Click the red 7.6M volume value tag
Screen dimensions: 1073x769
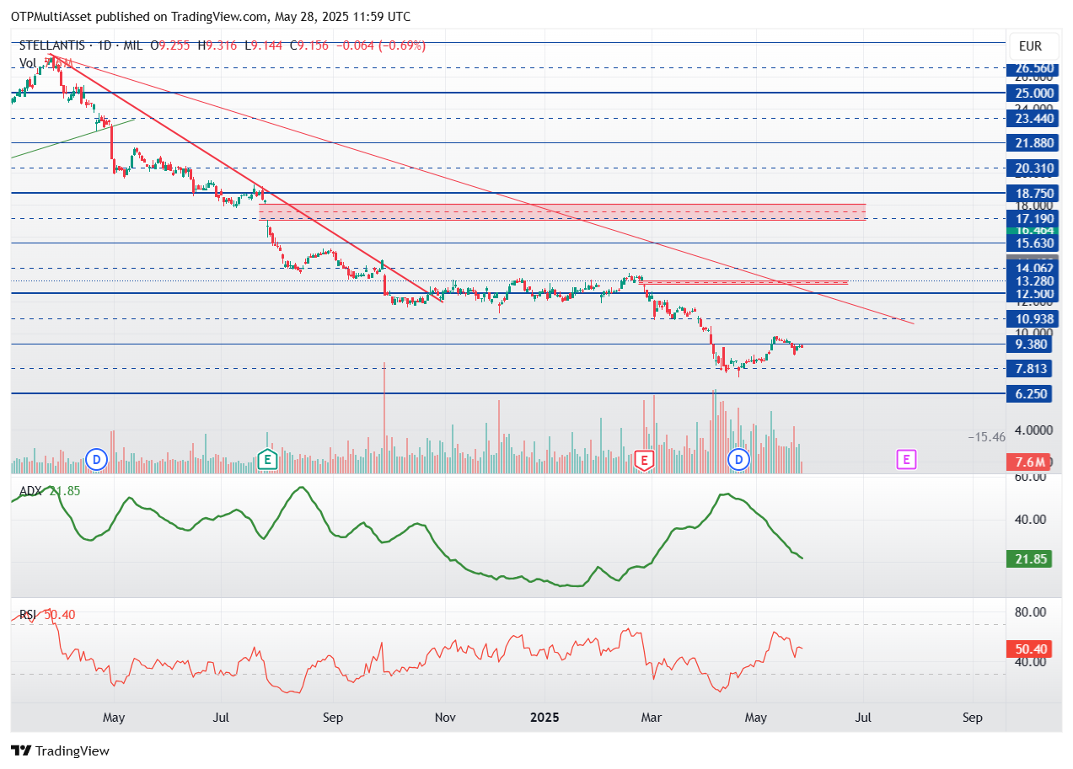coord(1030,462)
